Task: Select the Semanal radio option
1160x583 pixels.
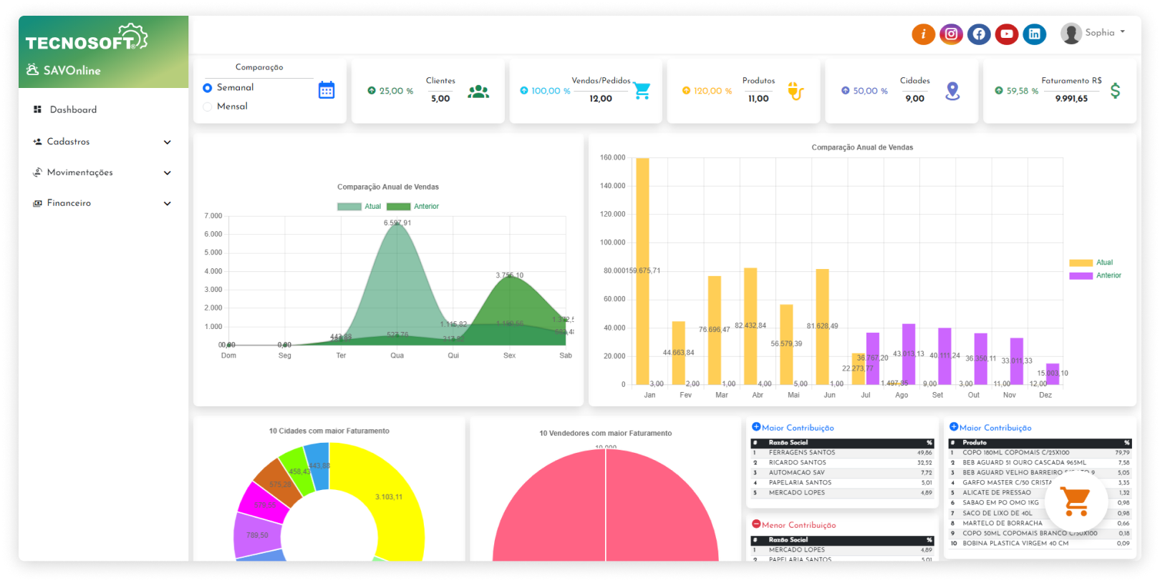Action: (208, 88)
